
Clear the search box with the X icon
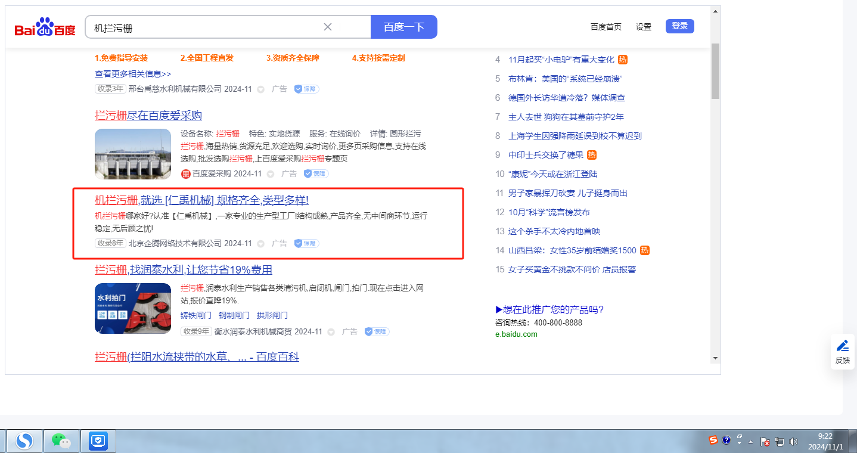pos(328,27)
